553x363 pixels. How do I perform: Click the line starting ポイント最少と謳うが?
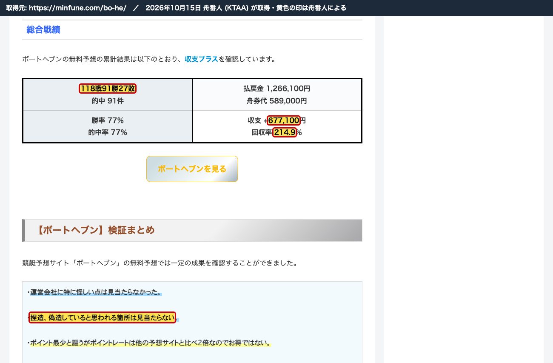[150, 343]
